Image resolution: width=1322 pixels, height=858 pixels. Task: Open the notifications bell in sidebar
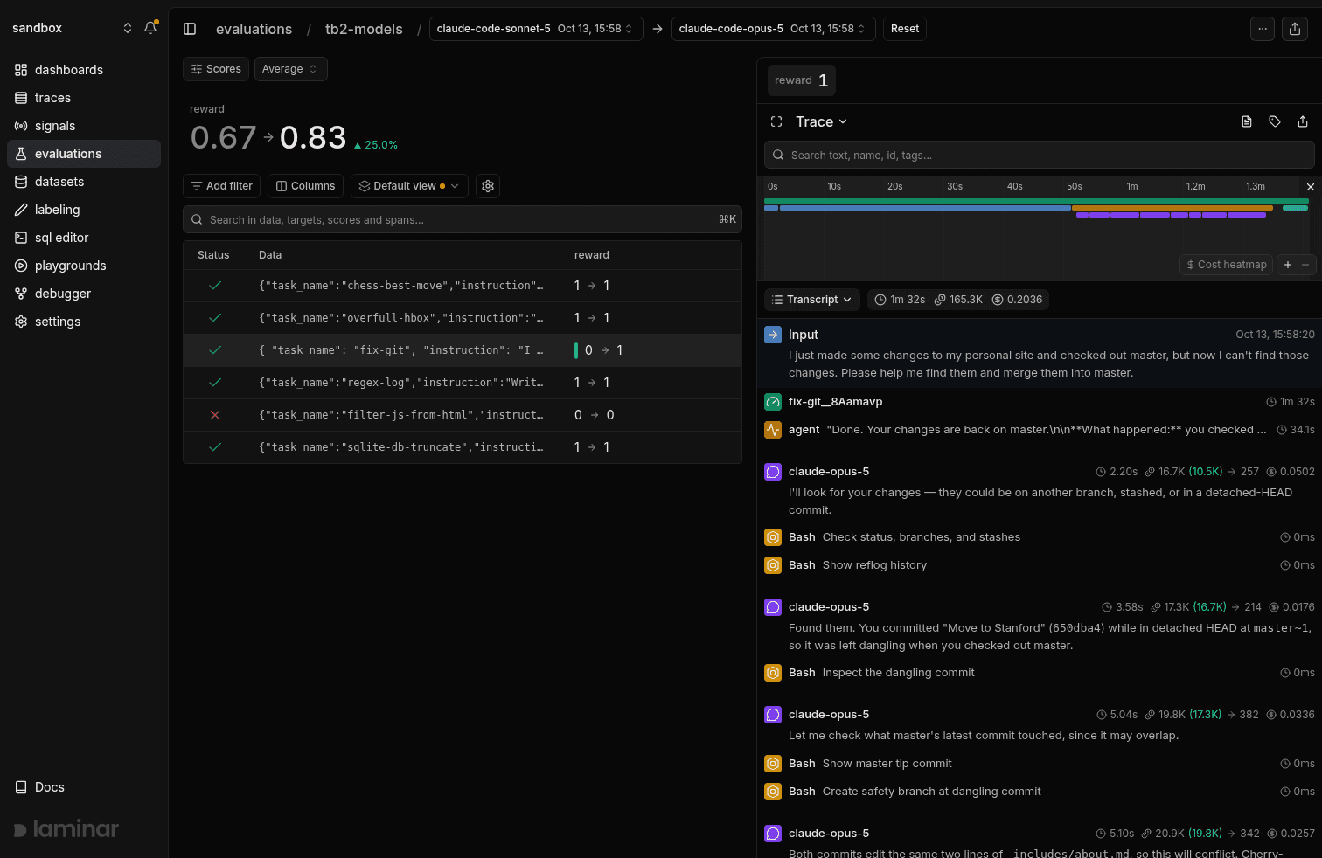click(150, 28)
